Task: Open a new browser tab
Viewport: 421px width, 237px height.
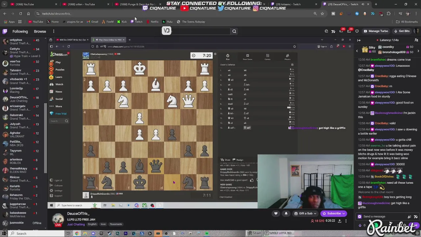Action: pyautogui.click(x=376, y=4)
